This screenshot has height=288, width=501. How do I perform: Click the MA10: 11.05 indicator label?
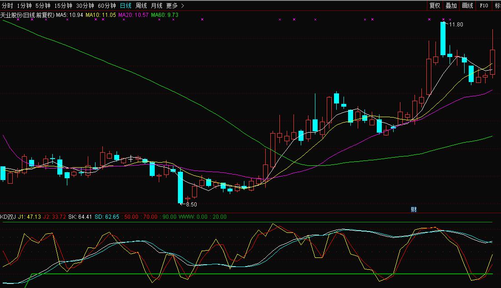pyautogui.click(x=101, y=15)
